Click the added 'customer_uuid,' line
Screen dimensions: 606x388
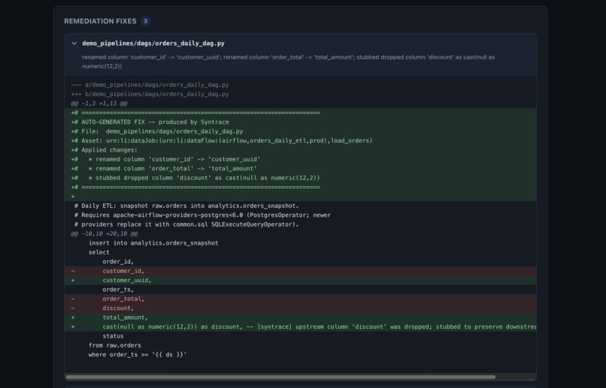[300, 280]
